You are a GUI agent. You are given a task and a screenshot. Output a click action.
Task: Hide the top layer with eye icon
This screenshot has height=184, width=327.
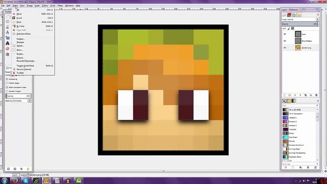coord(285,34)
